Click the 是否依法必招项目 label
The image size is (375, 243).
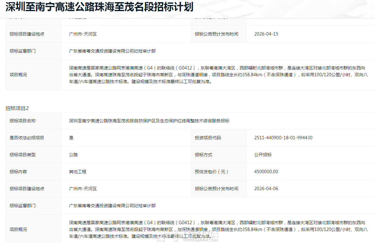coord(27,138)
